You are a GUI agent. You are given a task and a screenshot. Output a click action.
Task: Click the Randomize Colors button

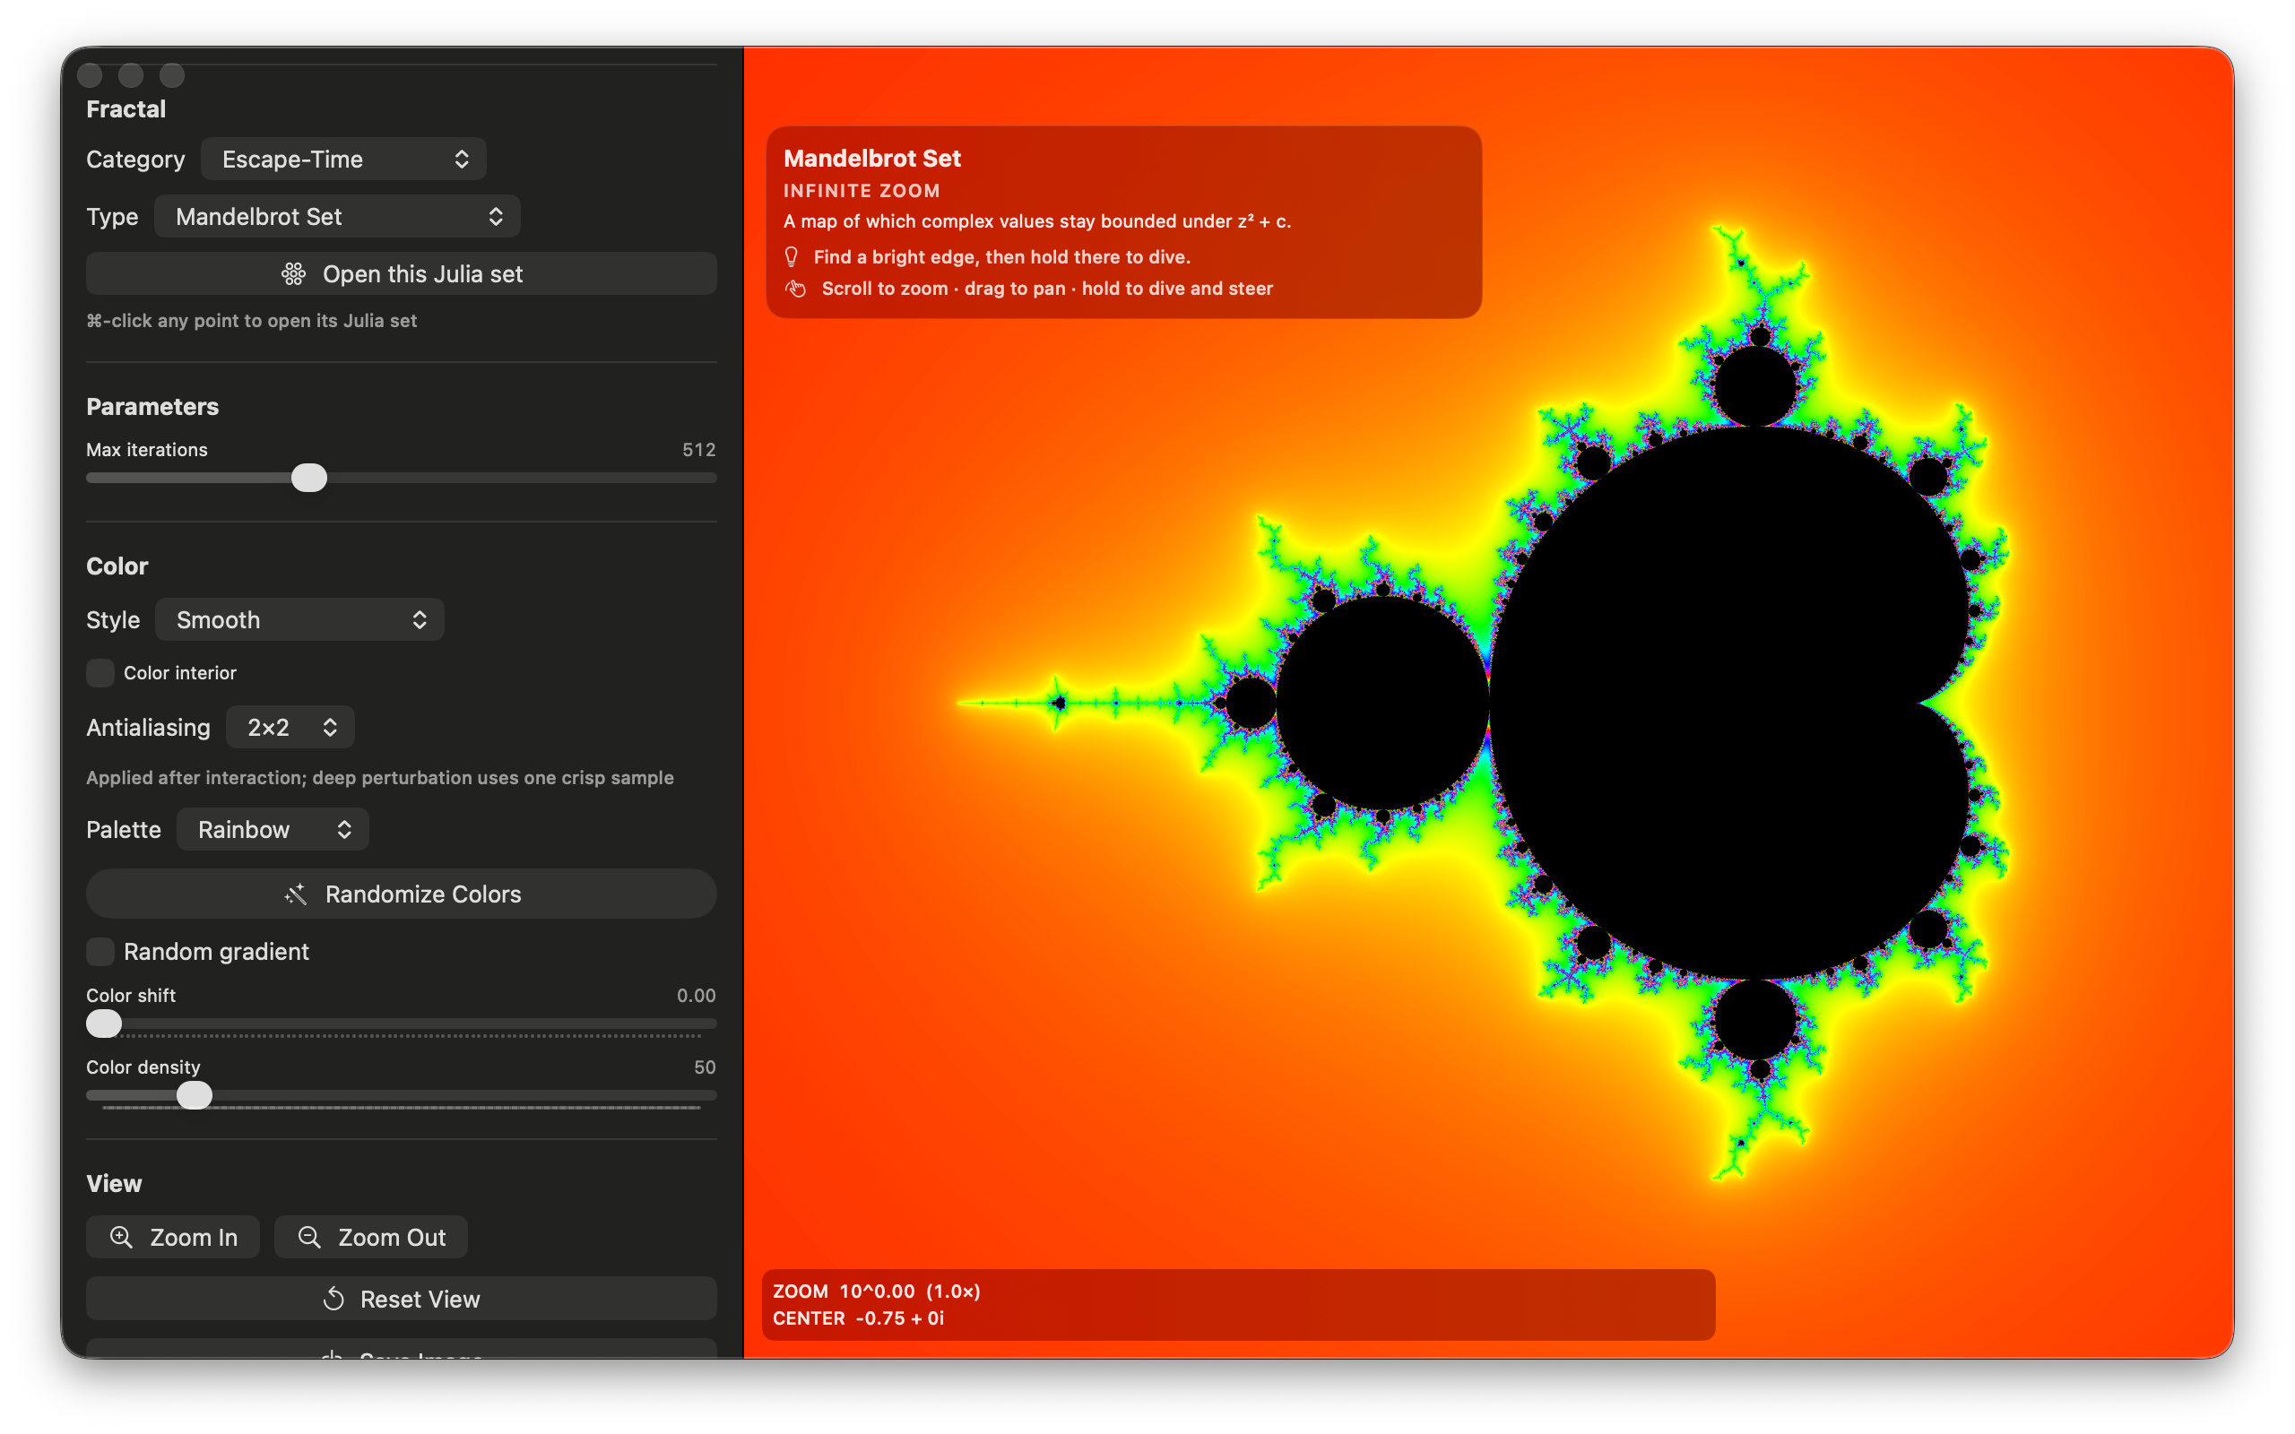401,894
